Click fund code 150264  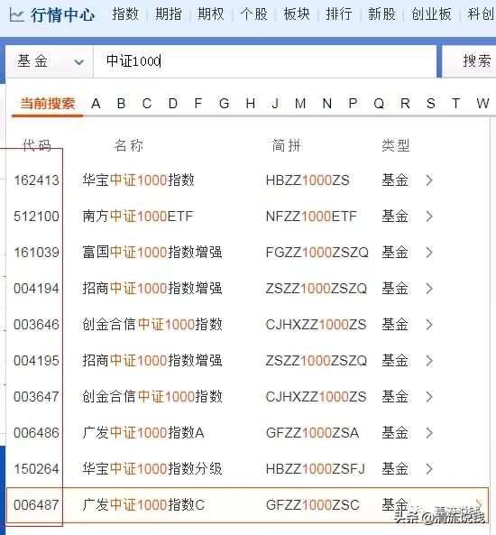click(x=36, y=469)
